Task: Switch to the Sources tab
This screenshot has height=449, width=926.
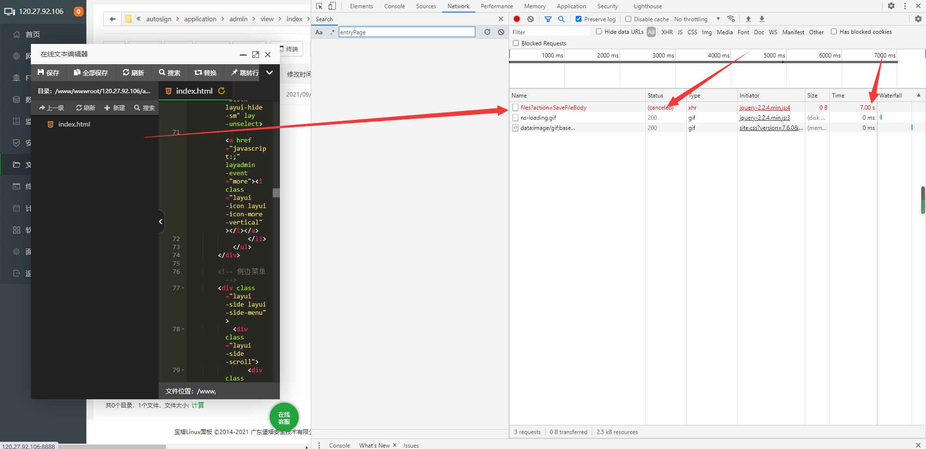Action: point(426,6)
